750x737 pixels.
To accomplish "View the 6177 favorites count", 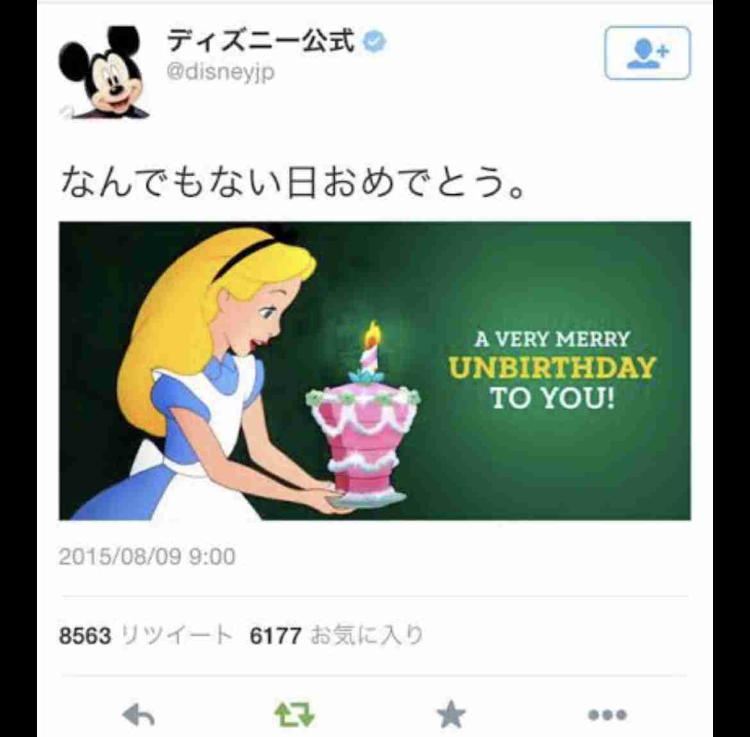I will 276,636.
